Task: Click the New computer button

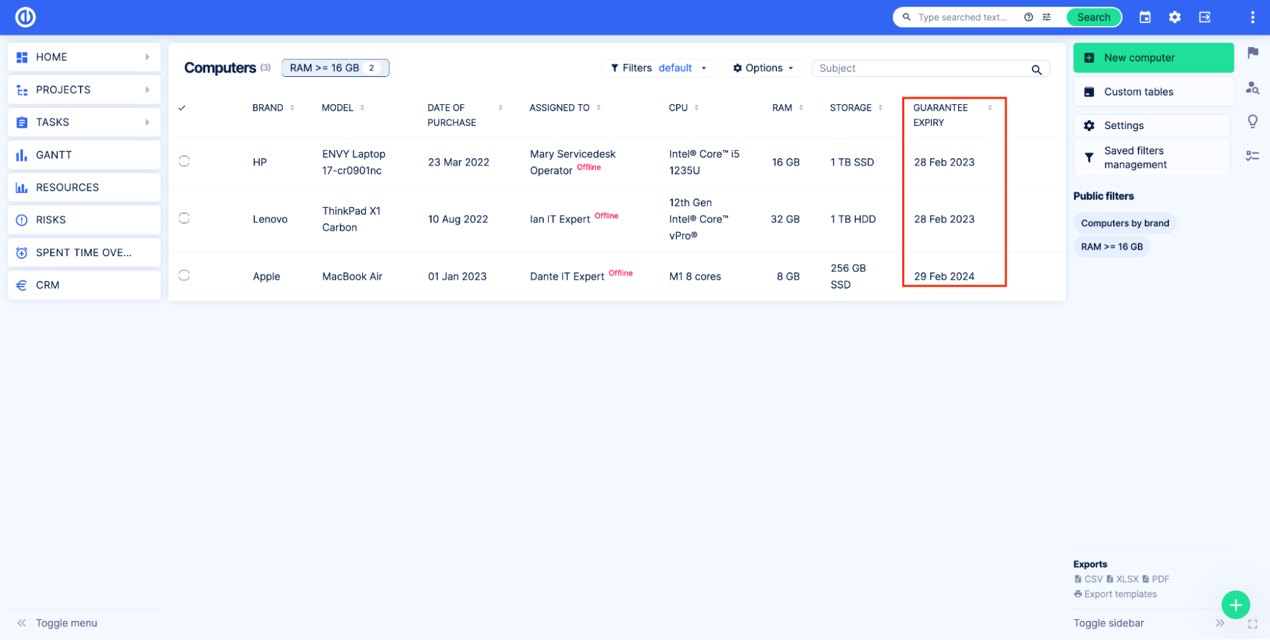Action: tap(1152, 57)
